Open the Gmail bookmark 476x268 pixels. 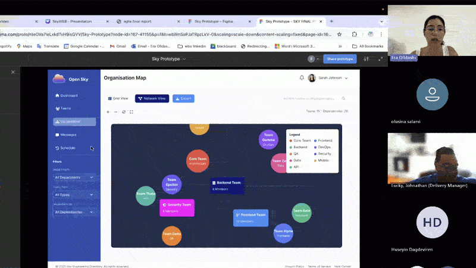118,46
